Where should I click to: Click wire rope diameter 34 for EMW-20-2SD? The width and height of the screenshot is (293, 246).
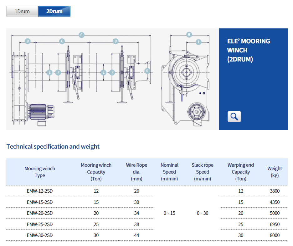pos(136,213)
